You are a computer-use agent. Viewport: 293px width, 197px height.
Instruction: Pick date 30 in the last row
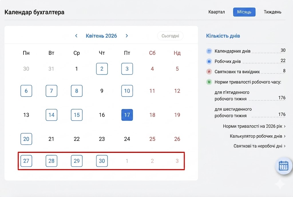(102, 161)
